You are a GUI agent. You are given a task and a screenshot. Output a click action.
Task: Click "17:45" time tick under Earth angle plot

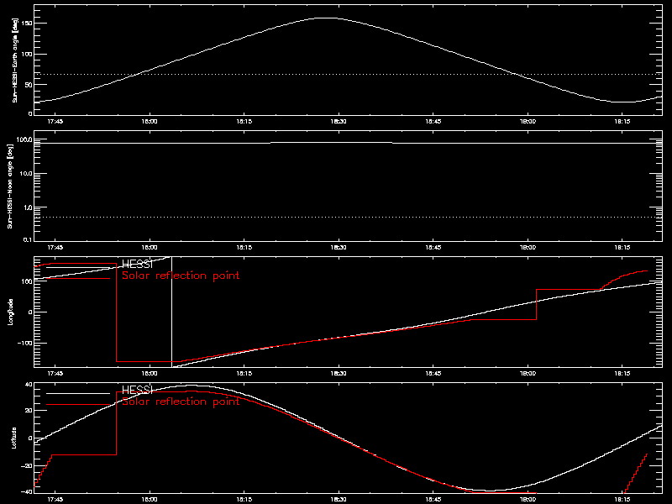[x=55, y=122]
